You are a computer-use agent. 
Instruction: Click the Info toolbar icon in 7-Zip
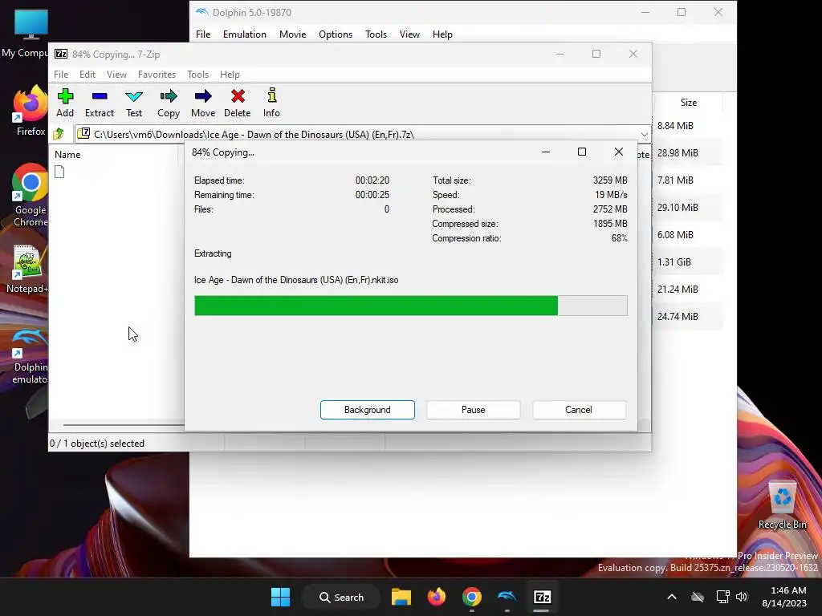tap(271, 103)
